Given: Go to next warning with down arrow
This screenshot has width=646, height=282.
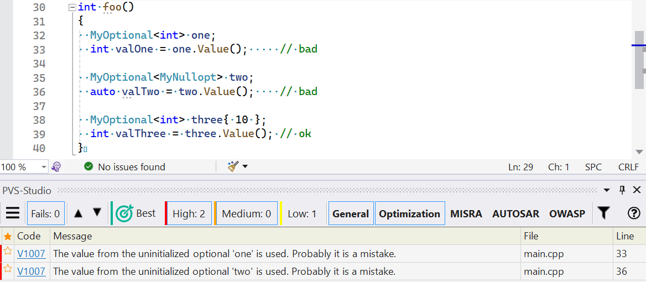Looking at the screenshot, I should pyautogui.click(x=97, y=213).
